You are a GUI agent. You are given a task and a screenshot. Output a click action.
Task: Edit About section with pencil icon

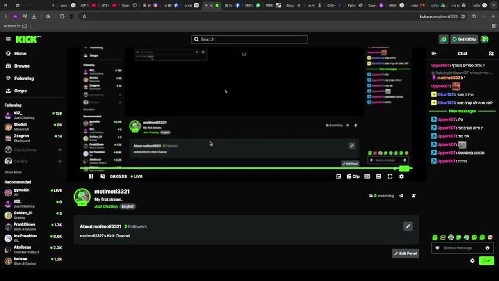(x=408, y=226)
